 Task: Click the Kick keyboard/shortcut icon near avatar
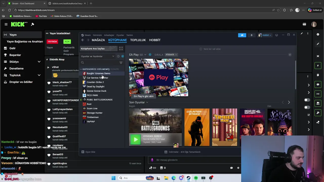[x=305, y=24]
